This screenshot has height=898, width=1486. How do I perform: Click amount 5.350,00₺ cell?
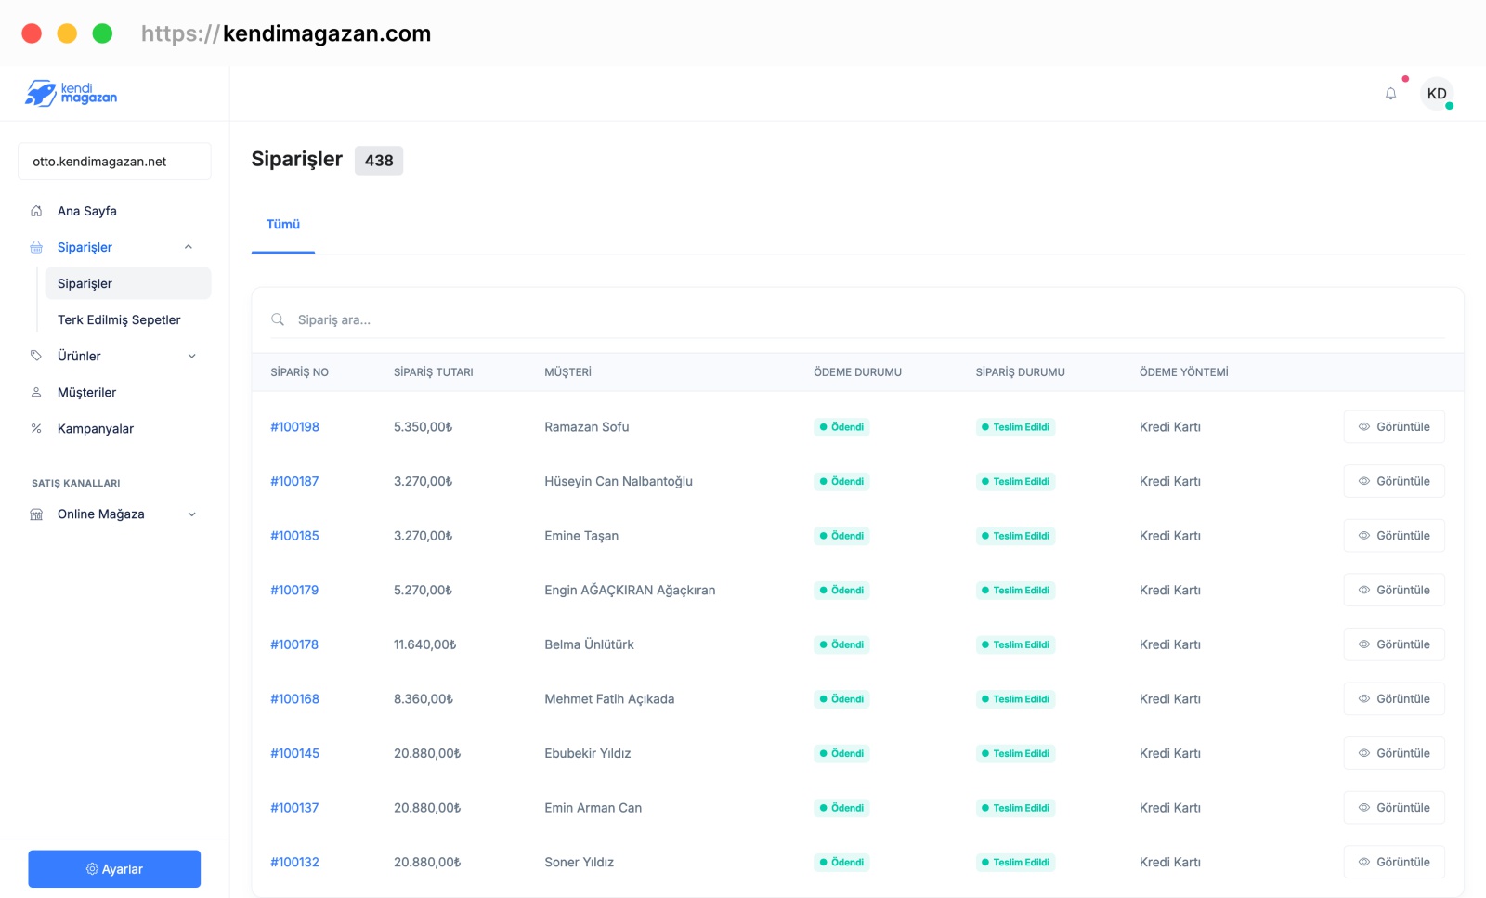coord(423,427)
